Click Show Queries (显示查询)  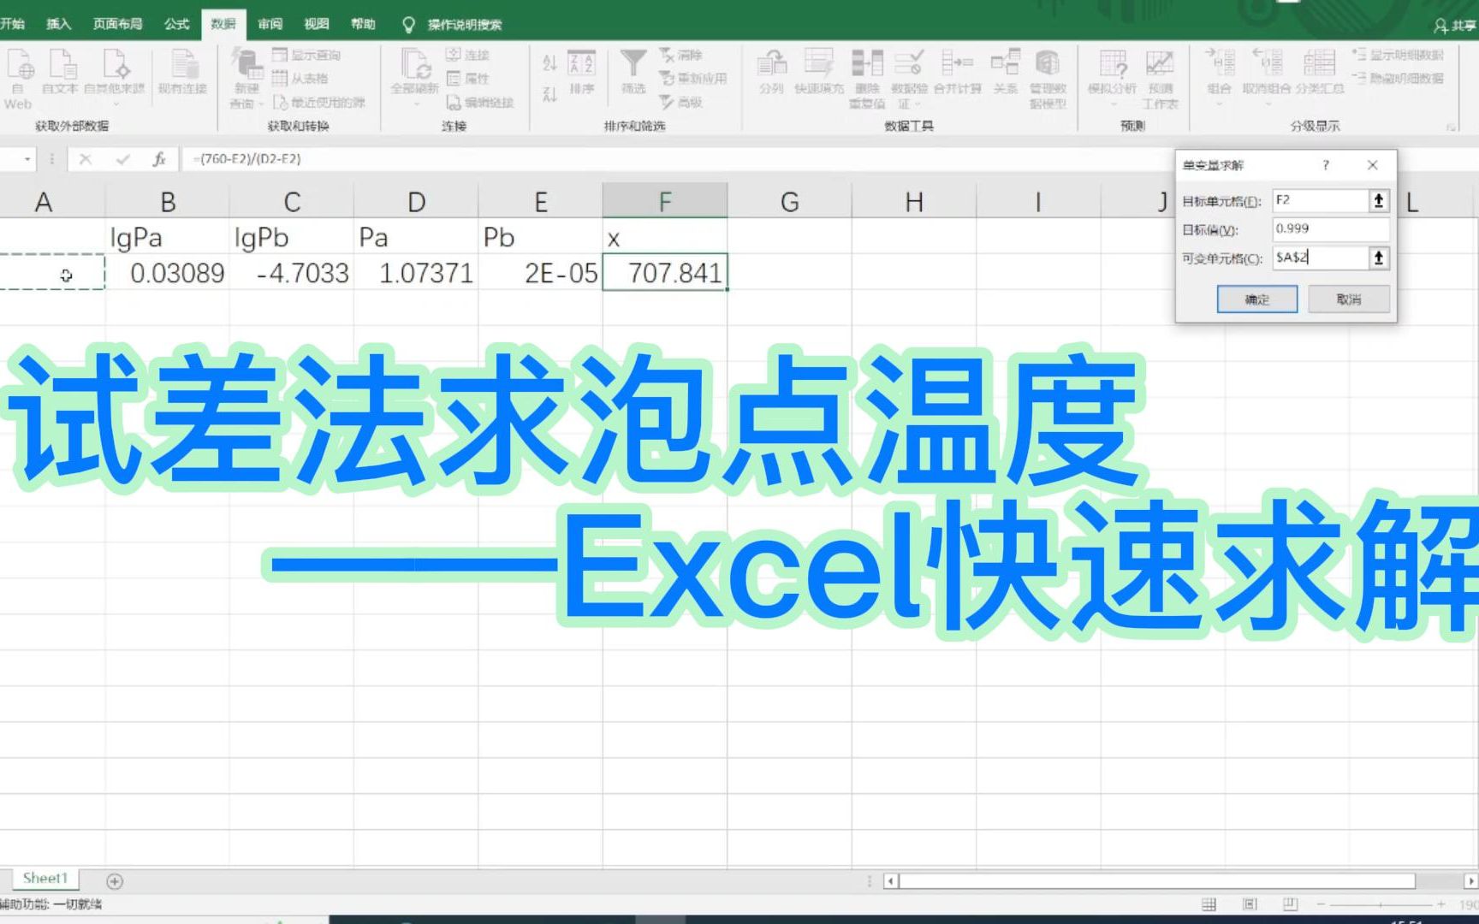click(306, 55)
